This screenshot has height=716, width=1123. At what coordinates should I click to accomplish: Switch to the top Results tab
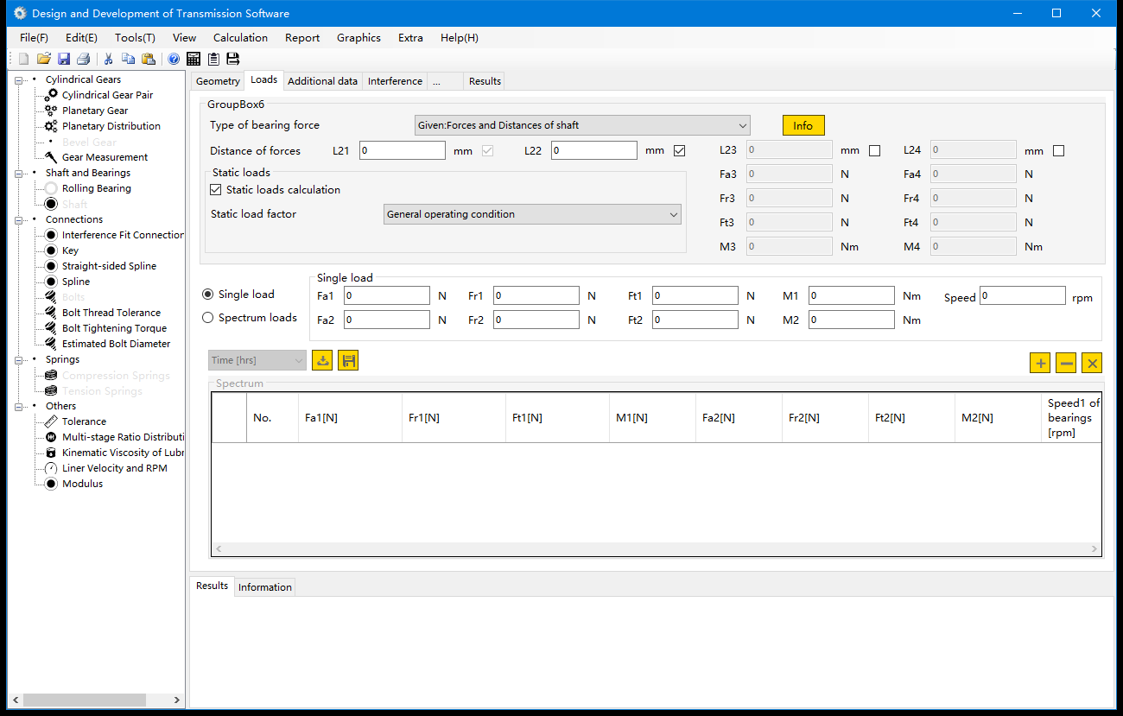485,81
